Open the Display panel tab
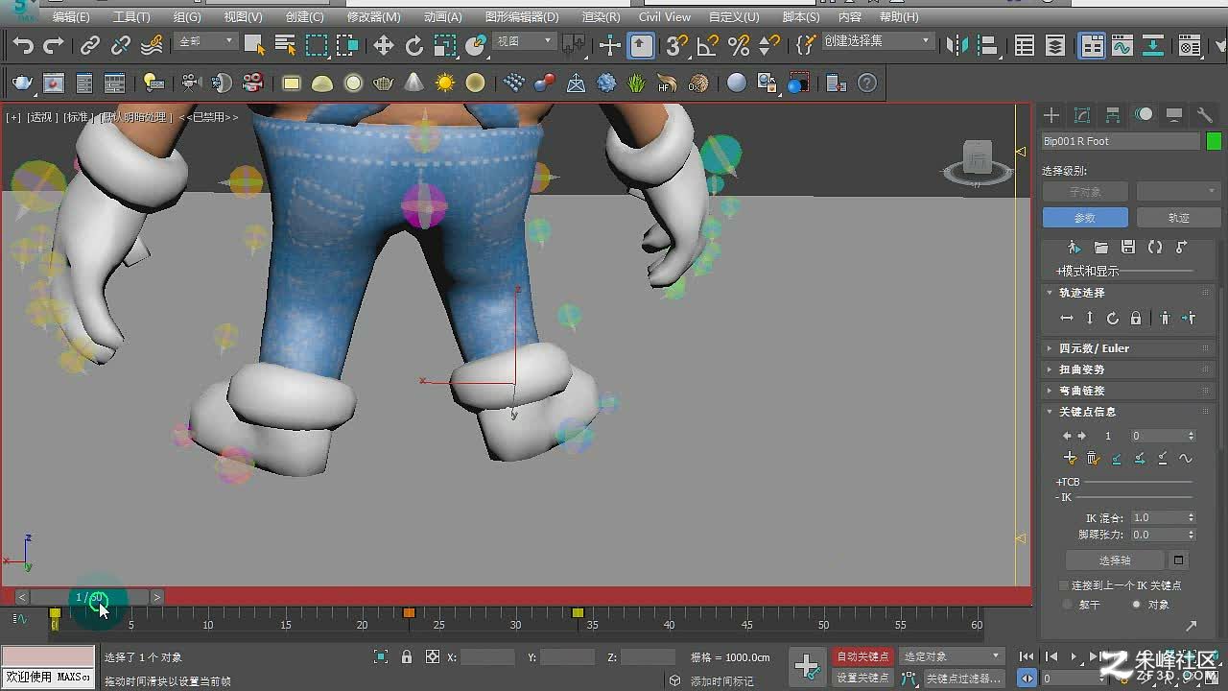Screen dimensions: 1228x691 coord(1174,115)
